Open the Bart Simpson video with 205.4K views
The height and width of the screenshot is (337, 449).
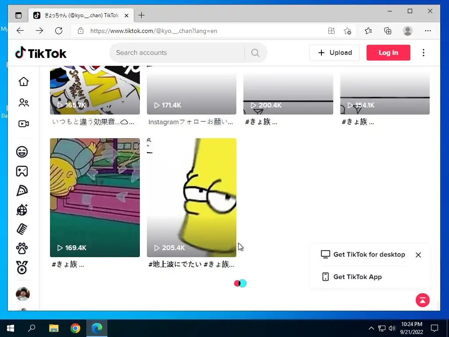(192, 197)
